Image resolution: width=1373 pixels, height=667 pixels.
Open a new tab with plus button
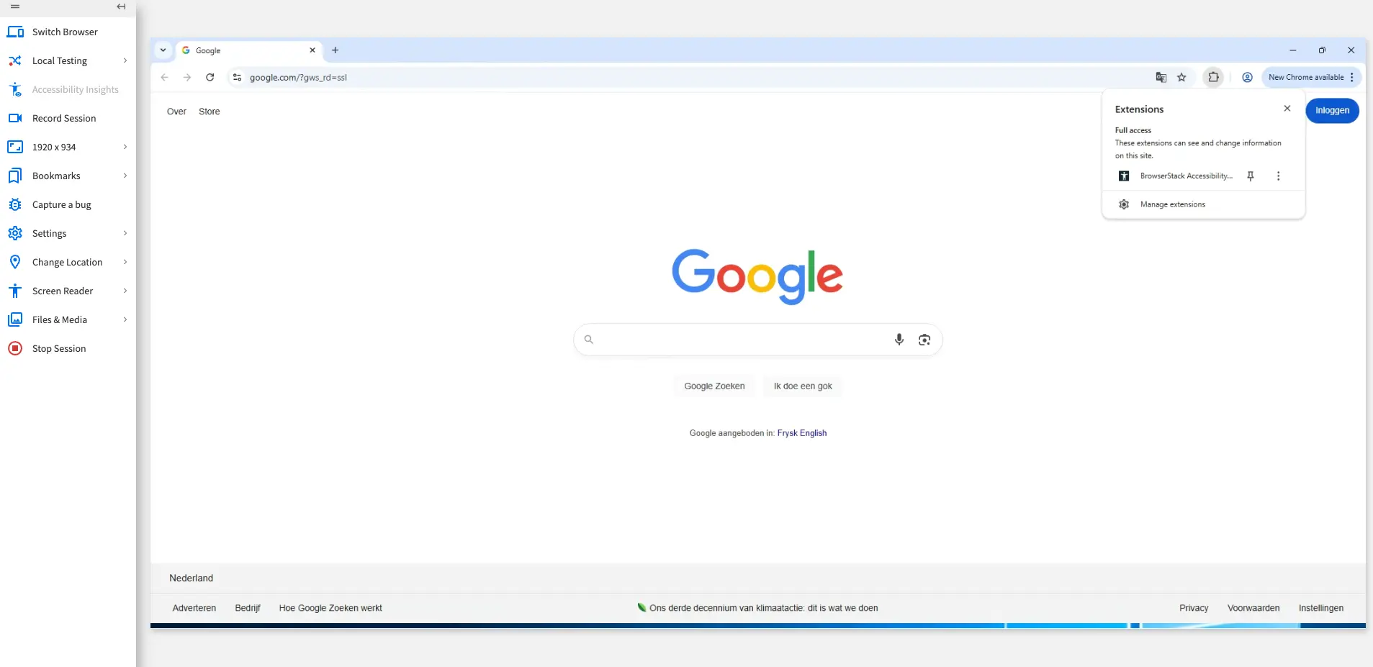point(335,50)
